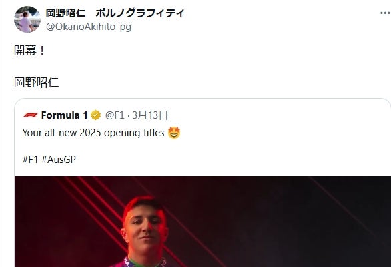
Task: Click the signature text 岡野昭仁 in tweet body
Action: [37, 82]
